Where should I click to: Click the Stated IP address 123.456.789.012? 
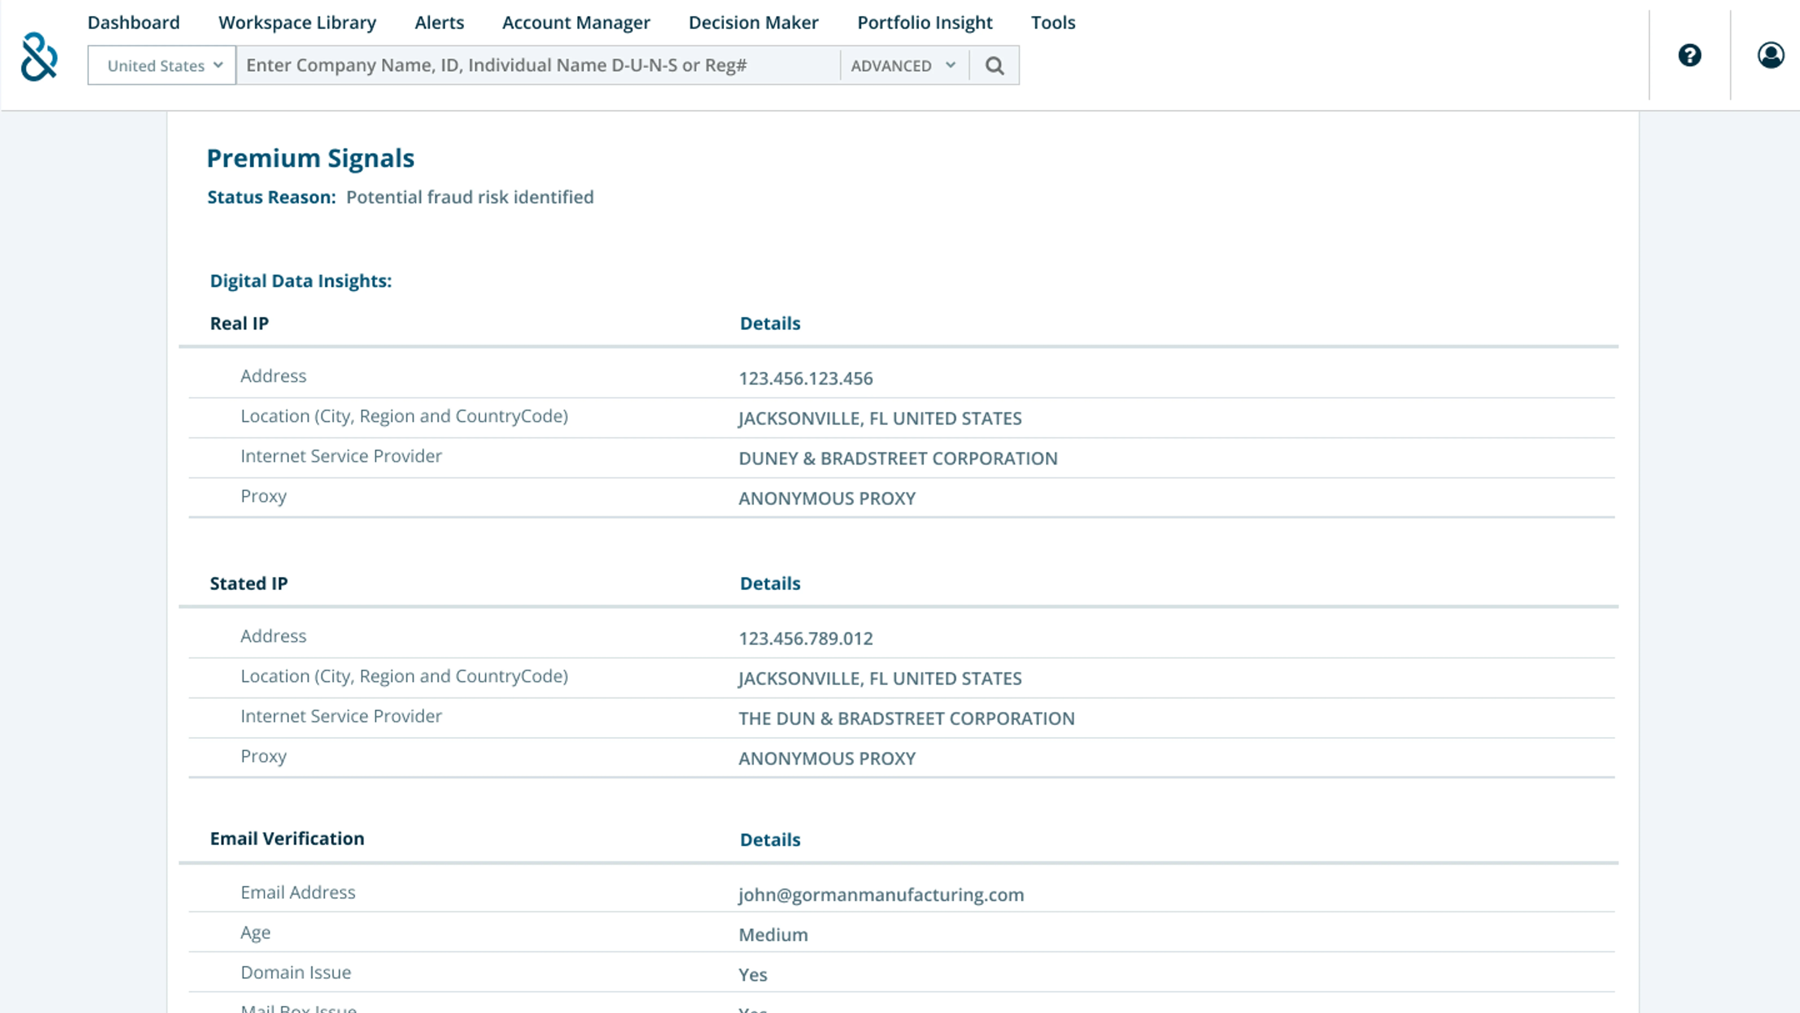(806, 638)
